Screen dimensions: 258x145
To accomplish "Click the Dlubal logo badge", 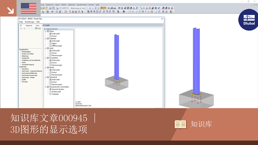I will (249, 20).
